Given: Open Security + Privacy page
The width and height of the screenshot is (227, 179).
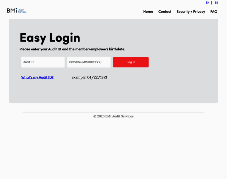Looking at the screenshot, I should [191, 12].
